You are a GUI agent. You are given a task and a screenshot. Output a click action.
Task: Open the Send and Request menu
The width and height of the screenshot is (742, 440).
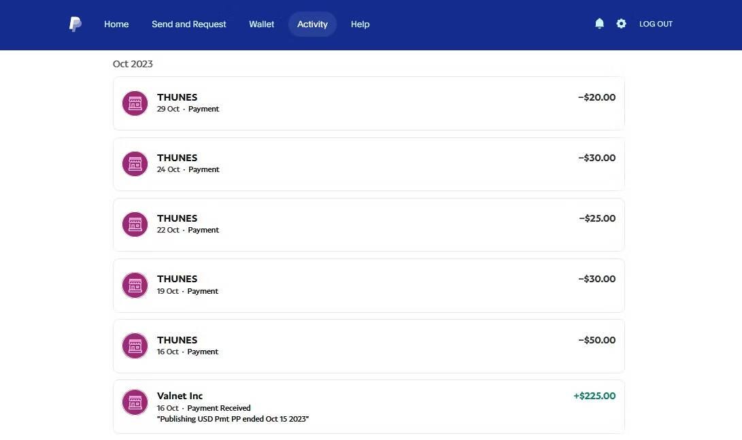(x=188, y=24)
